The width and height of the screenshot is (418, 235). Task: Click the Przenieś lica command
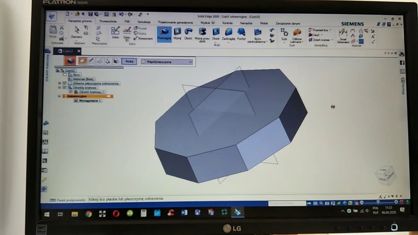pos(319,30)
